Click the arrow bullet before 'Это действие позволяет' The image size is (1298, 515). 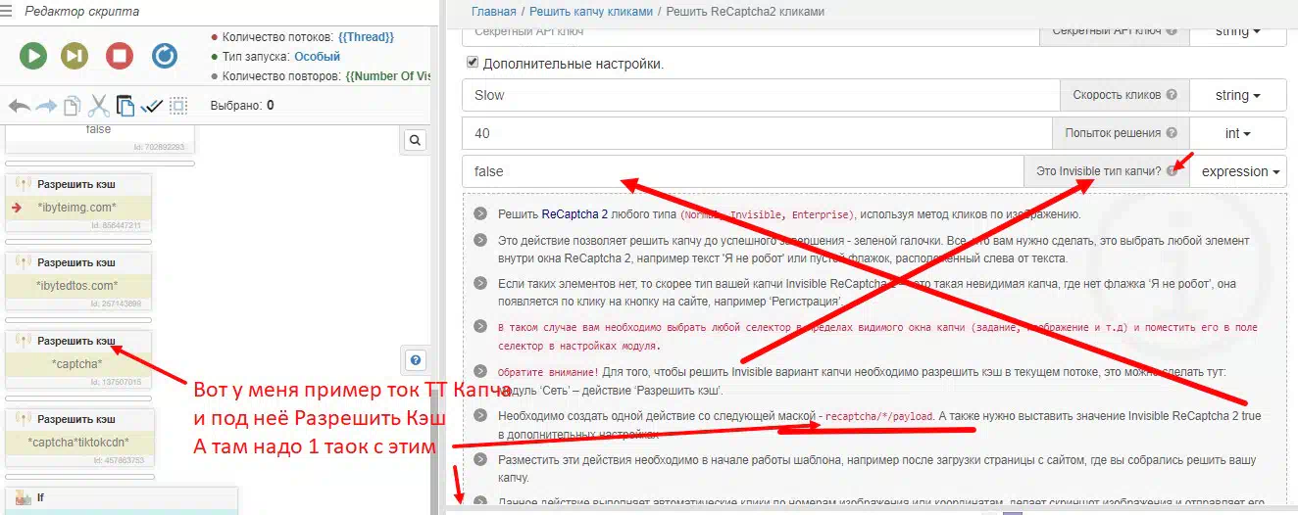coord(480,240)
